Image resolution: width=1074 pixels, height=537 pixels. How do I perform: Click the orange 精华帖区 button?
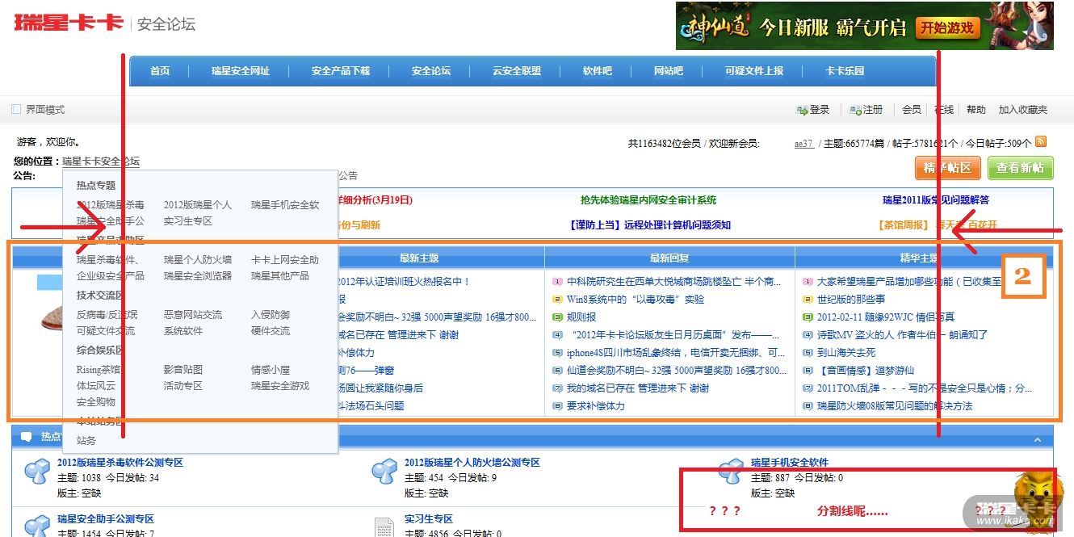pos(948,168)
